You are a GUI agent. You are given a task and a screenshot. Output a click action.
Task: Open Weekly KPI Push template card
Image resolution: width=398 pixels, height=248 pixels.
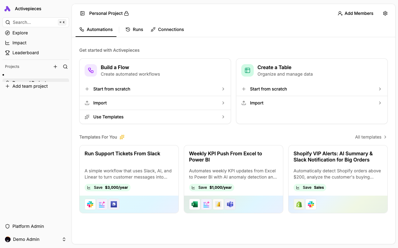click(x=234, y=179)
